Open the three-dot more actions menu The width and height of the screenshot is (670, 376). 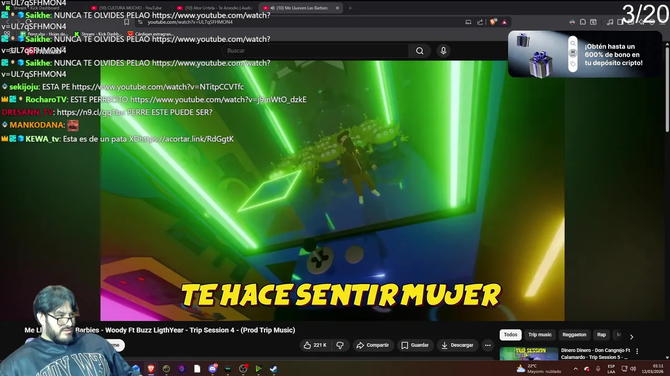(488, 345)
